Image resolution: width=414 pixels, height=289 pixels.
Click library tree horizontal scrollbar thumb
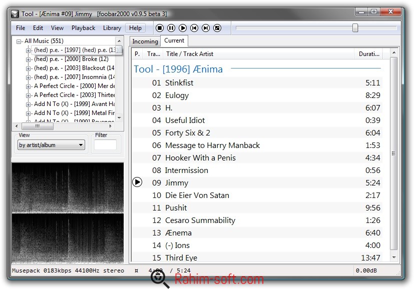tap(37, 126)
